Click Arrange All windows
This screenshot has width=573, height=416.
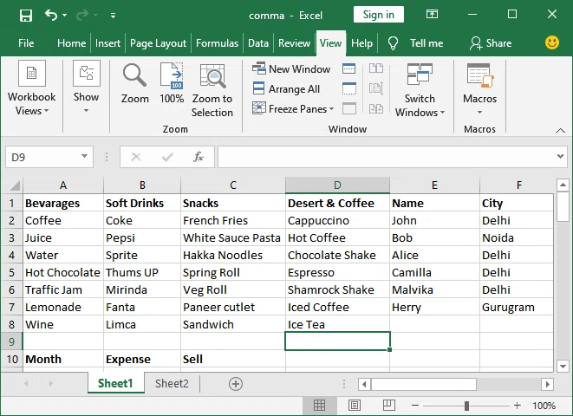pyautogui.click(x=286, y=88)
